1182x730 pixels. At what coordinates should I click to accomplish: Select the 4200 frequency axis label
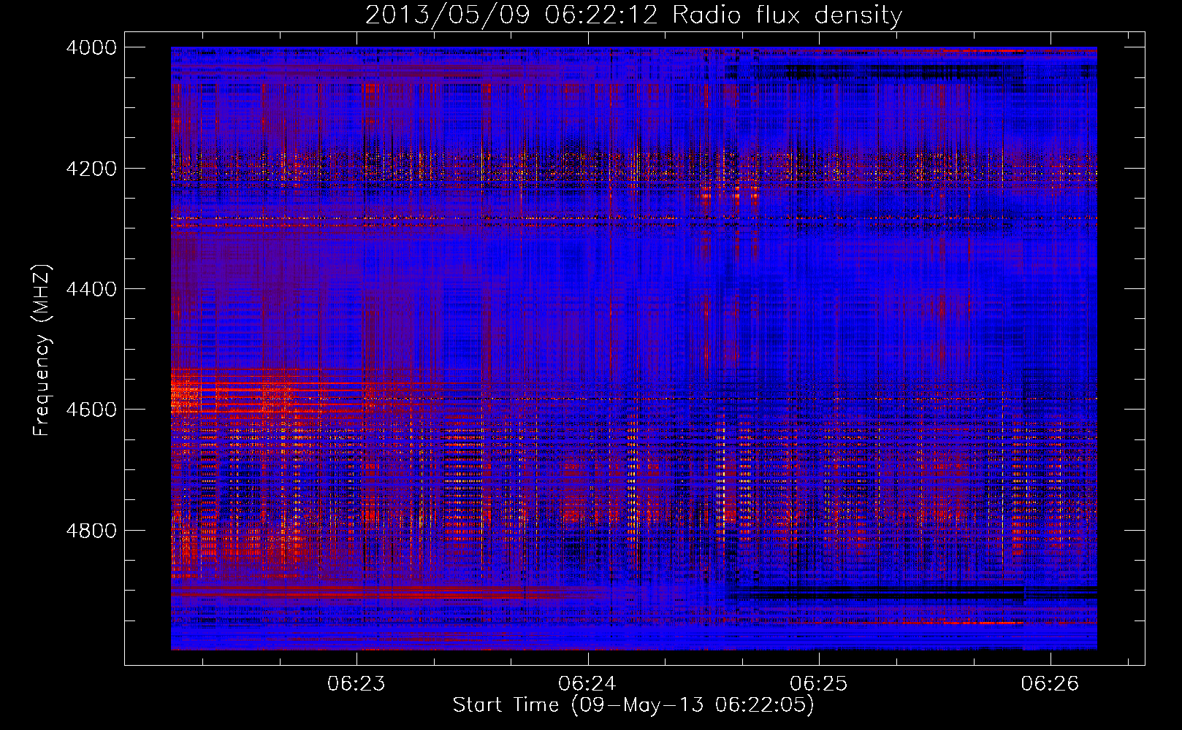click(x=91, y=169)
